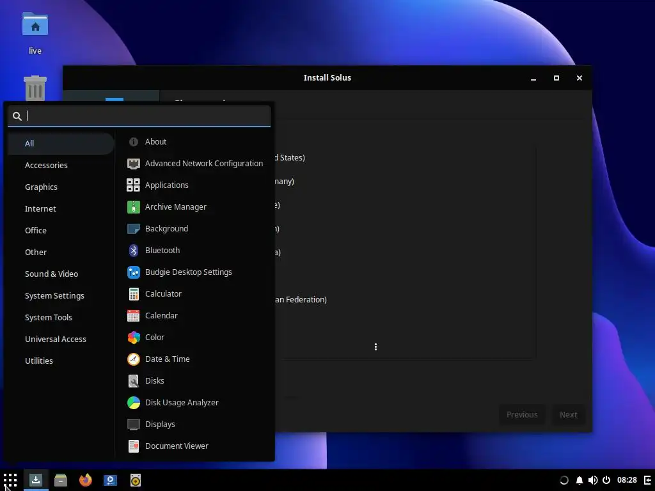
Task: Minimize the Install Solus window
Action: (x=533, y=78)
